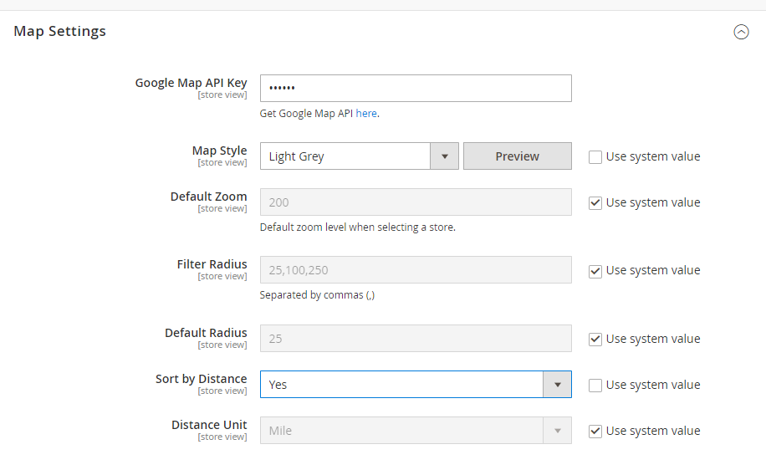Viewport: 766px width, 465px height.
Task: Click the Default Zoom input field
Action: (x=416, y=202)
